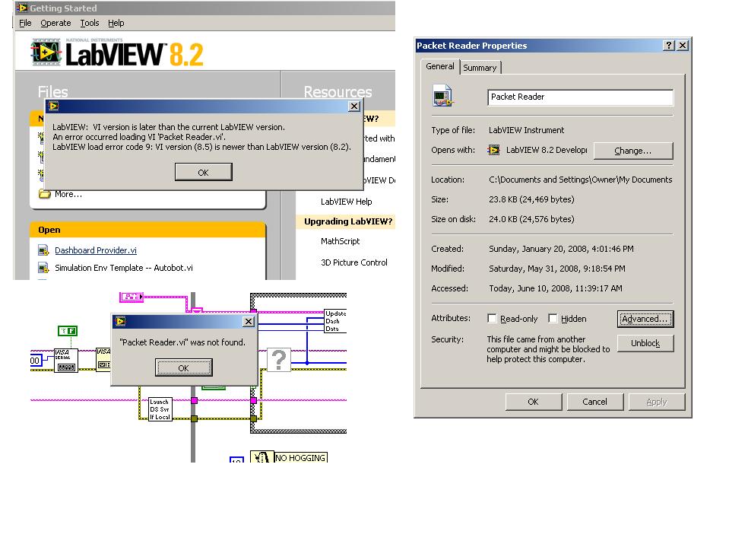The width and height of the screenshot is (729, 547).
Task: Click the LabVIEW 8.2 icon beside Opens with
Action: tap(493, 150)
